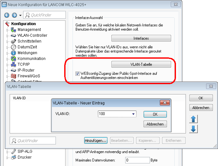The image size is (218, 166).
Task: Click the Firewall/QoS brick wall icon
Action: [x=13, y=76]
